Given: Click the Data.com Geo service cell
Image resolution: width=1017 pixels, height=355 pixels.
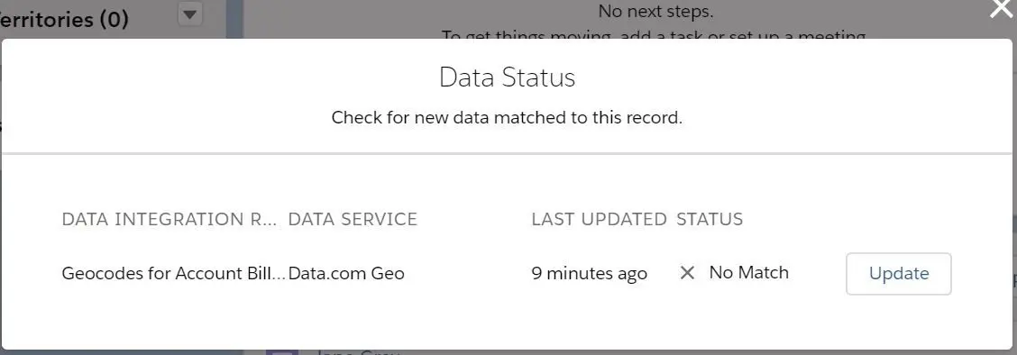Looking at the screenshot, I should [346, 273].
